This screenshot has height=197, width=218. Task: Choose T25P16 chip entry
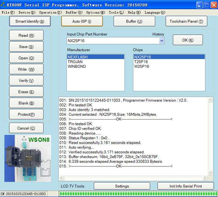141,61
